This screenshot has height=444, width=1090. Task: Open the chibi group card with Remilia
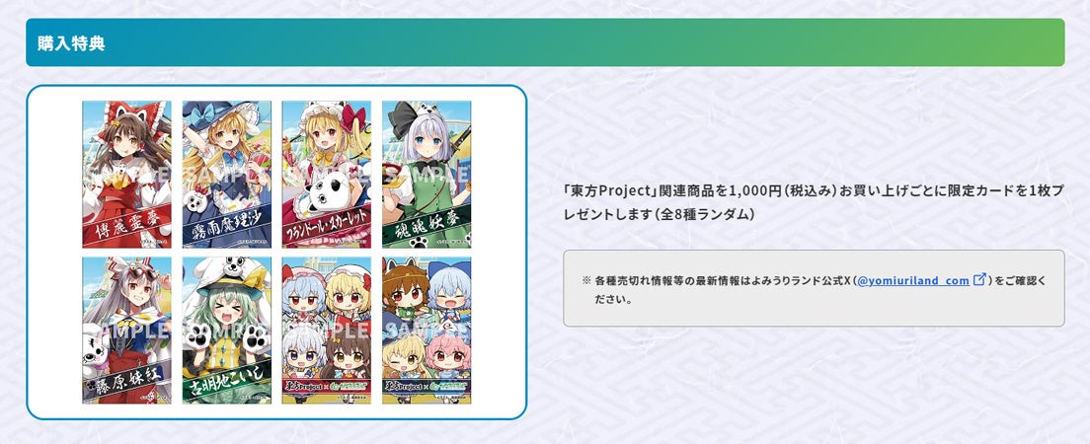[326, 331]
